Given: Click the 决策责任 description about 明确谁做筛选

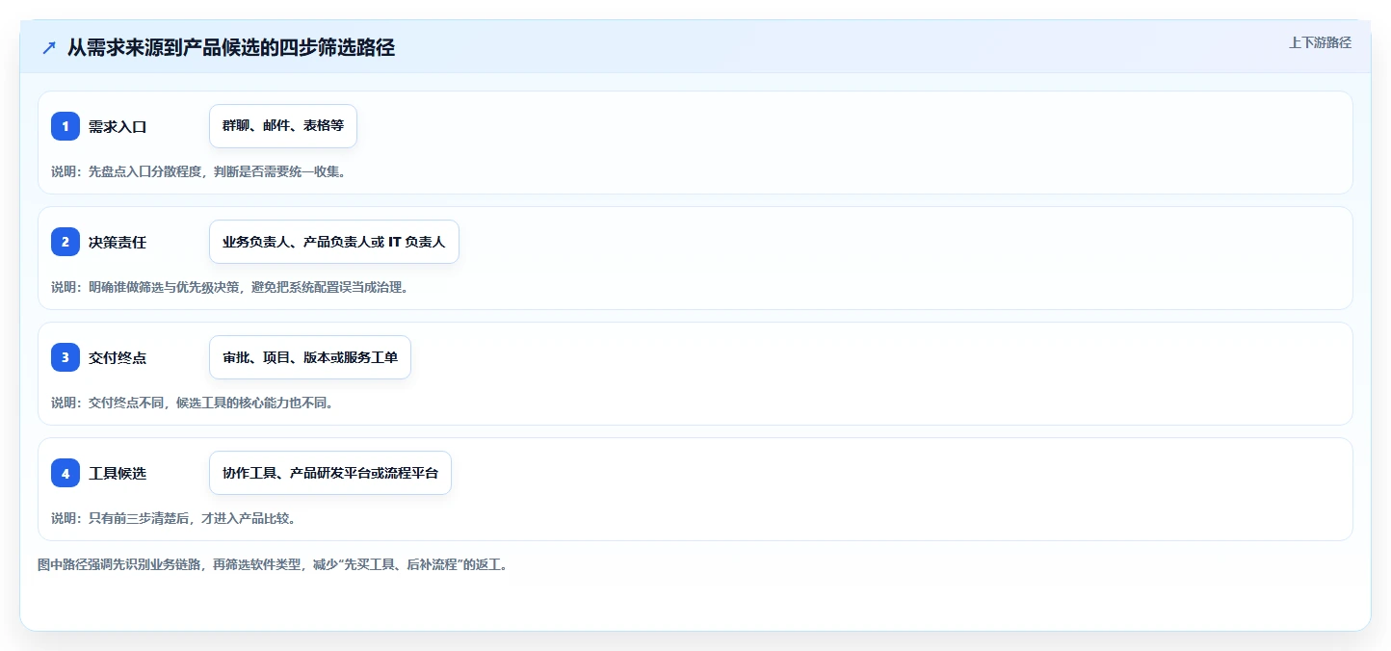Looking at the screenshot, I should (x=229, y=287).
